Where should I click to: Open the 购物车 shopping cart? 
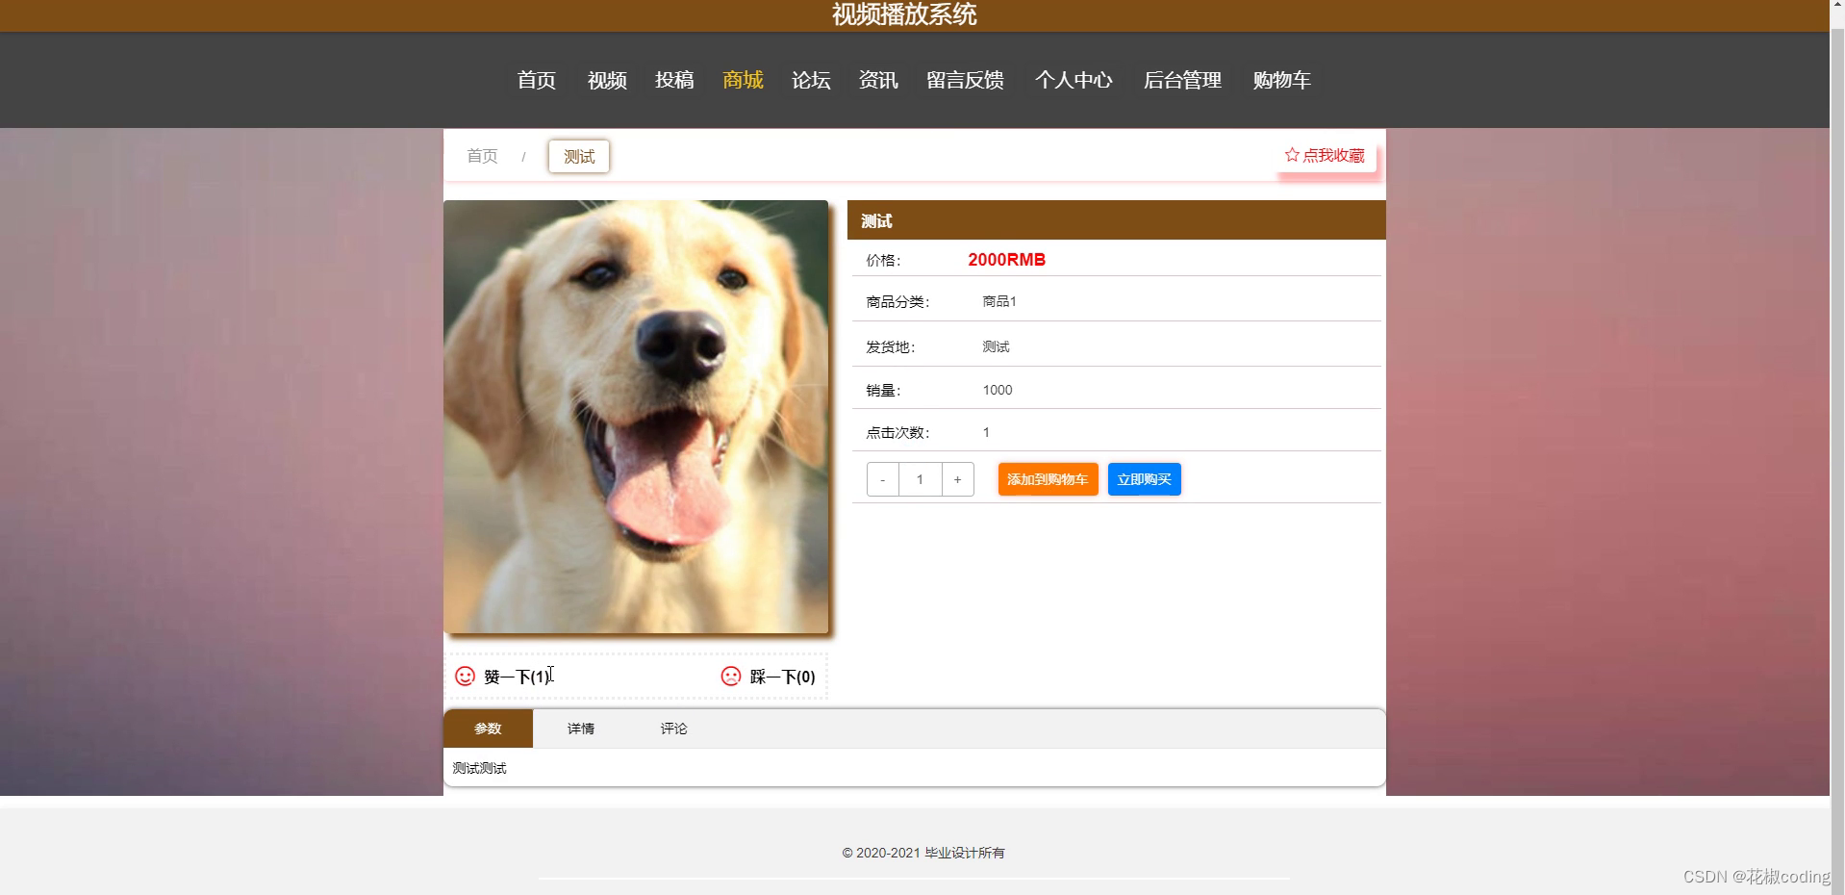[1281, 81]
